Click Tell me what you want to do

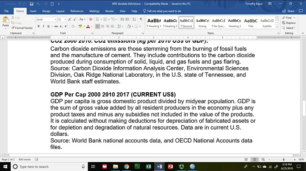pyautogui.click(x=162, y=11)
